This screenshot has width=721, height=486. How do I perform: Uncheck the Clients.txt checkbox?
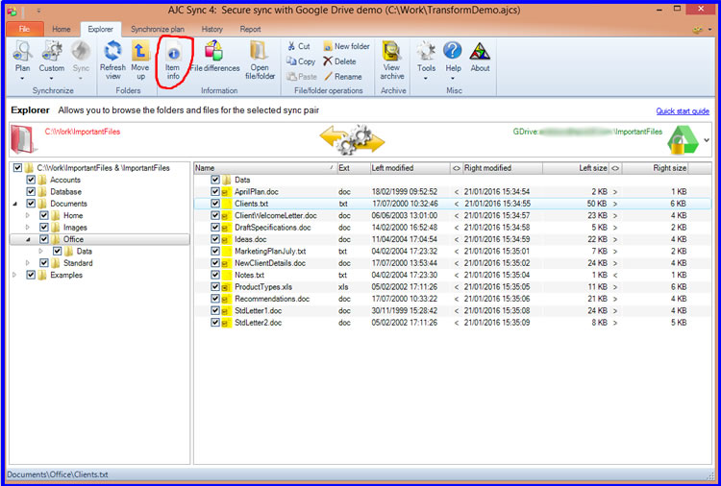(x=214, y=204)
